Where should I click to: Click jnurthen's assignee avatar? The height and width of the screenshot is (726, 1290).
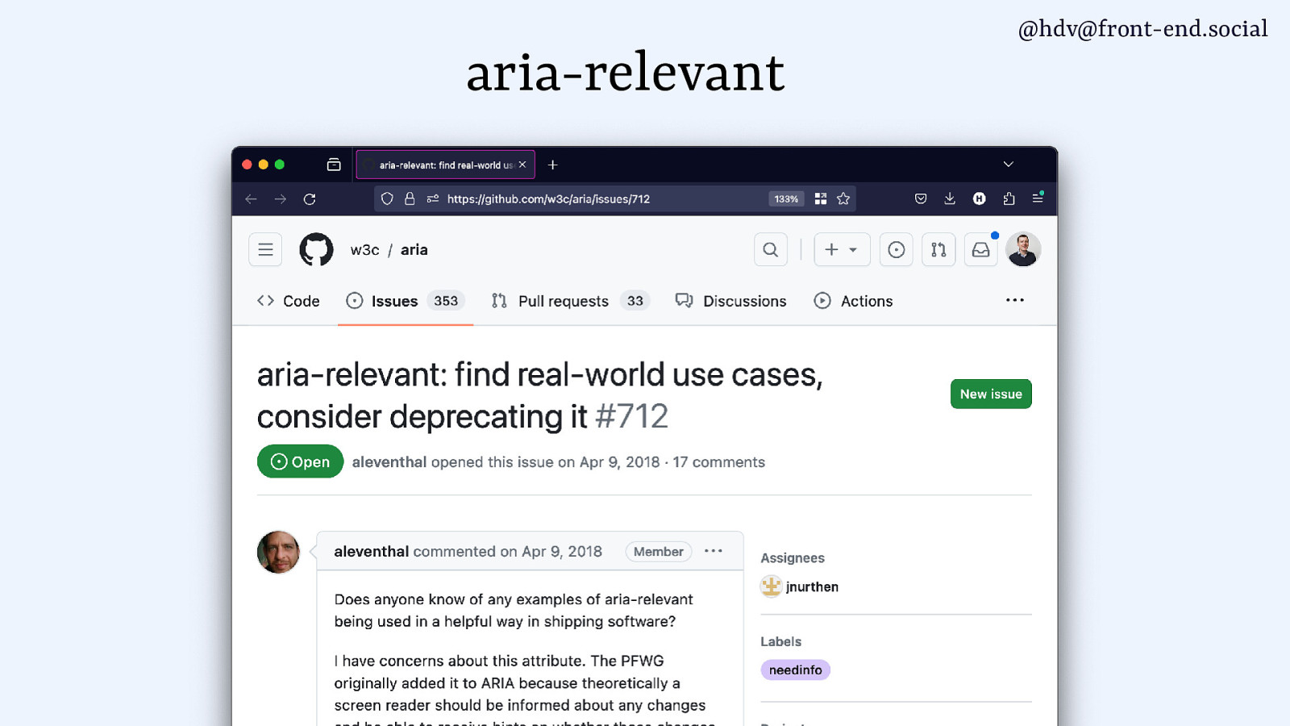pyautogui.click(x=772, y=586)
